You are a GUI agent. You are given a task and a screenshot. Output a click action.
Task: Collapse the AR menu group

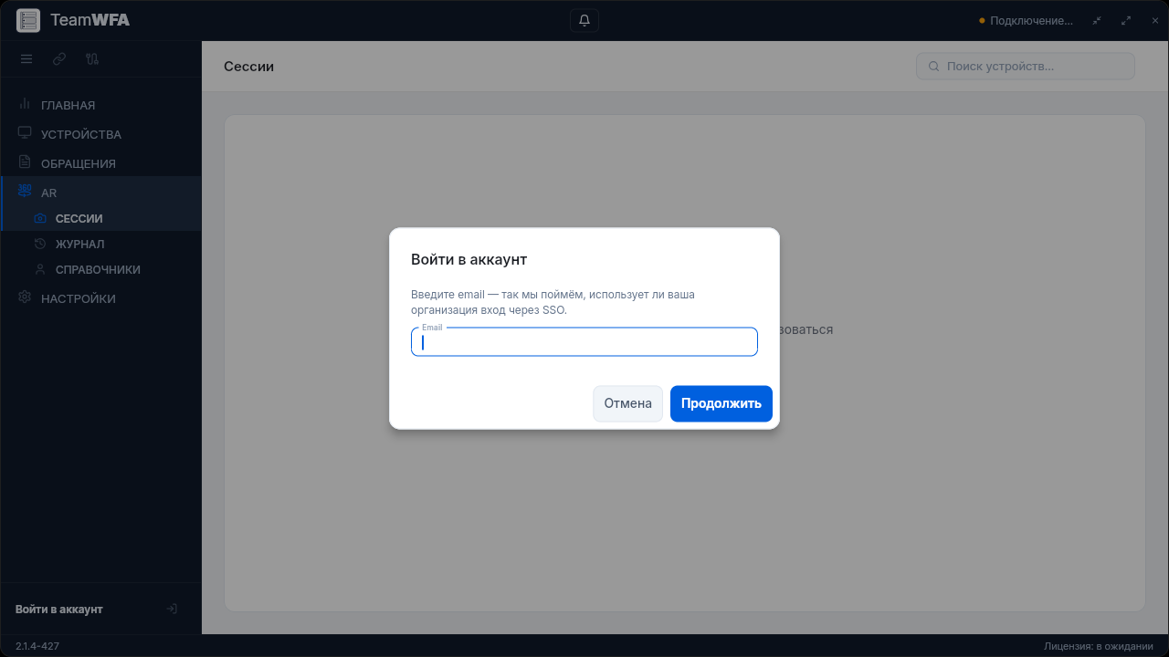[x=100, y=193]
